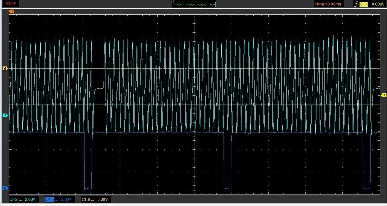Select the yellow CH1 trigger source badge
387x206 pixels.
coord(363,4)
